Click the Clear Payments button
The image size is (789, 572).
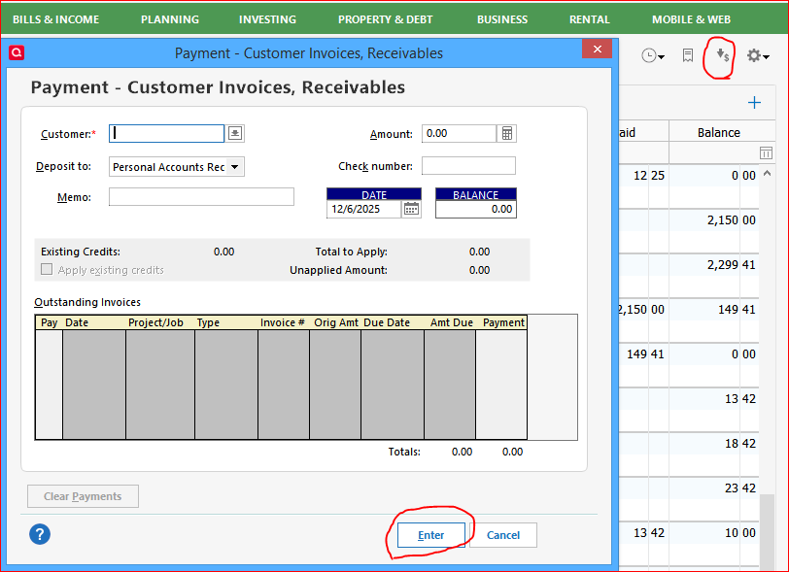click(x=83, y=496)
